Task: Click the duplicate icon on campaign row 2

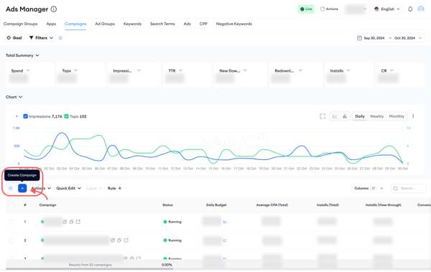Action: 119,240
